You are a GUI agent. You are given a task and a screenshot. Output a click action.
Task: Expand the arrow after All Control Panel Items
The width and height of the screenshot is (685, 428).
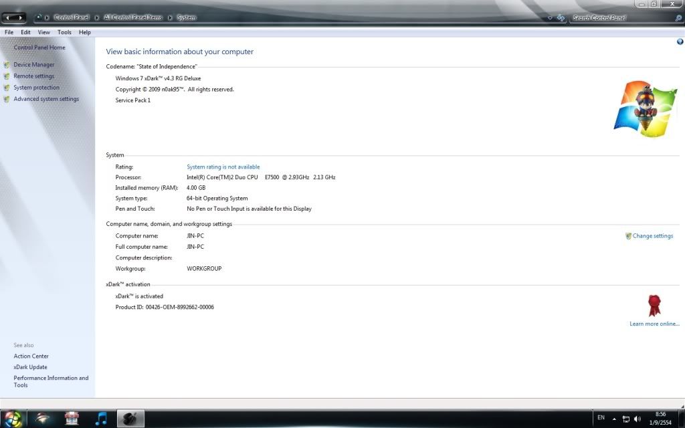click(x=170, y=18)
